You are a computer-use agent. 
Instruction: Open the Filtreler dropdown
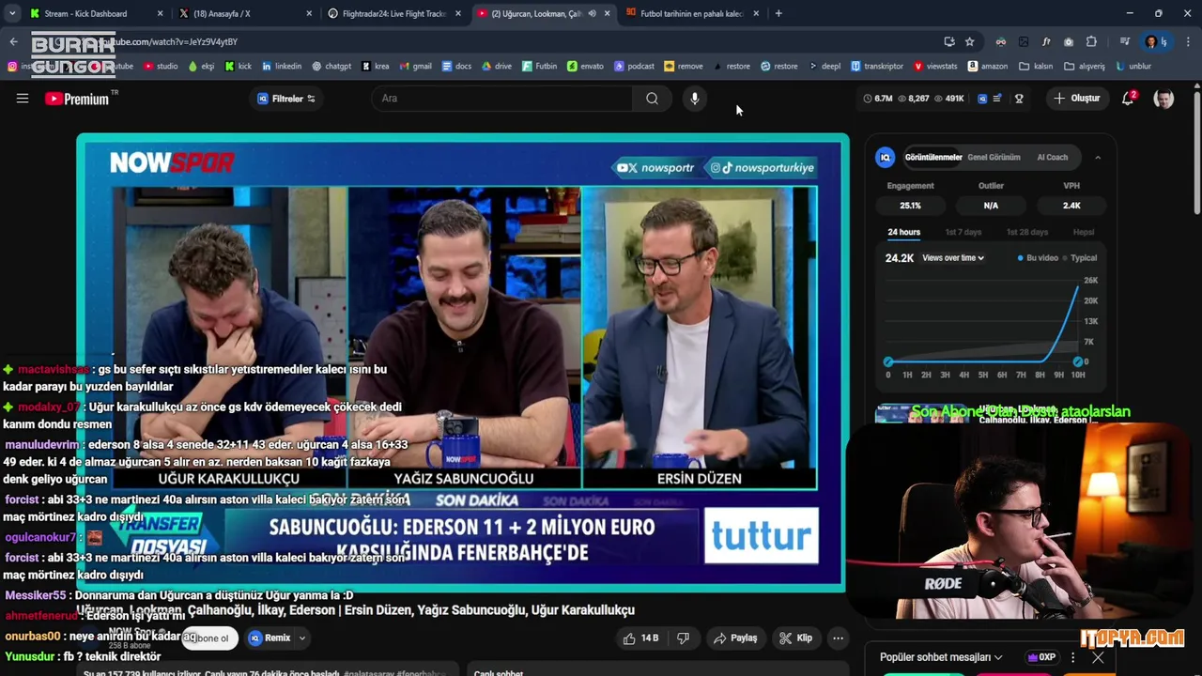point(286,99)
